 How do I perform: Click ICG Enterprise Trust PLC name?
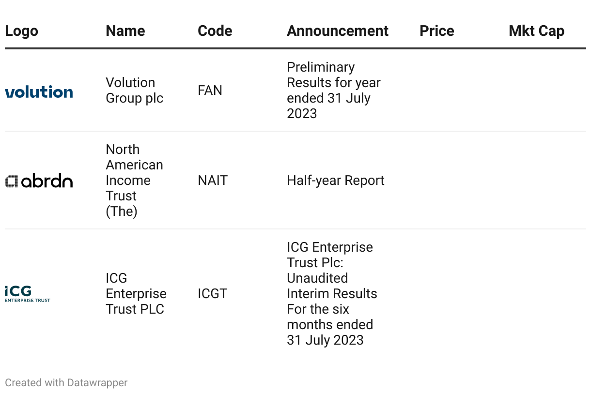136,294
